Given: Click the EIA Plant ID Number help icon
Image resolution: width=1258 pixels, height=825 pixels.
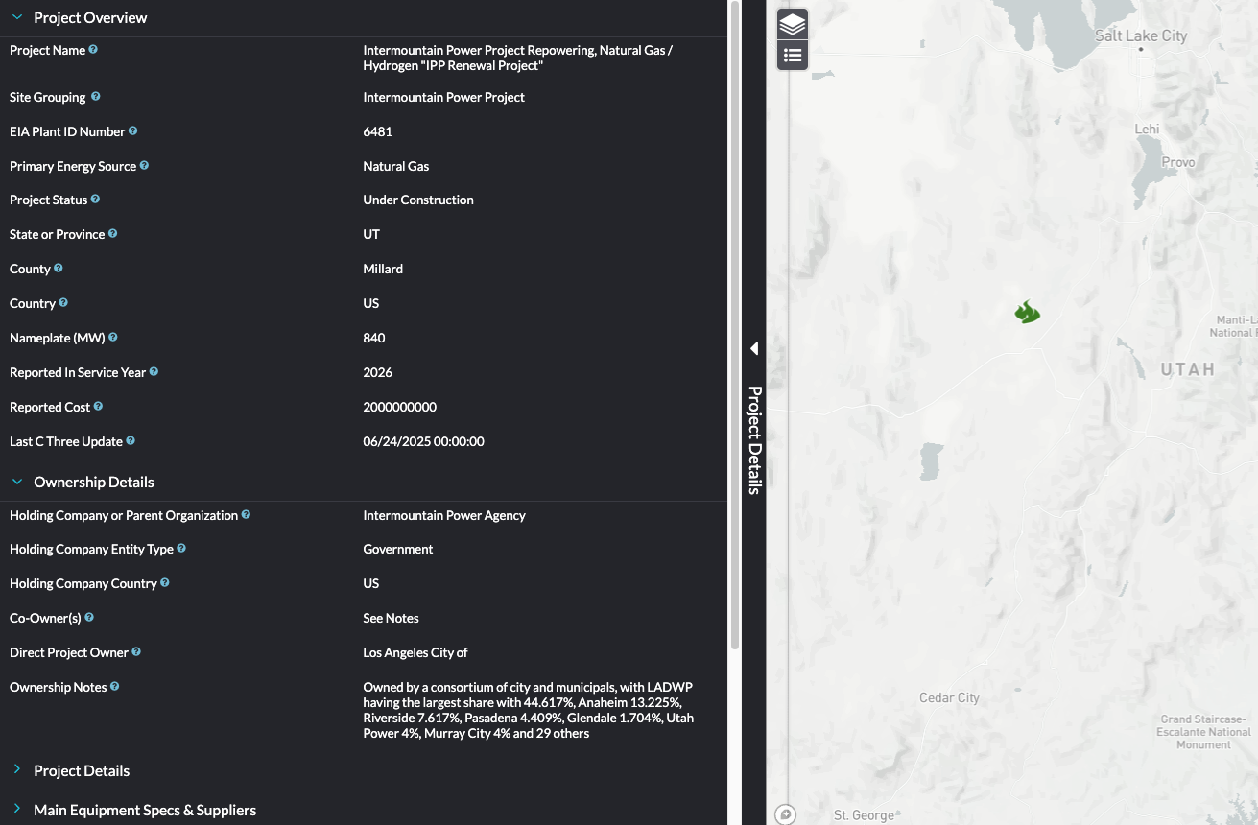Looking at the screenshot, I should coord(131,130).
